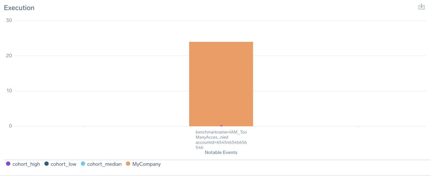The height and width of the screenshot is (176, 431).
Task: Click the ManyAcces...nied truncated label line
Action: coord(212,137)
